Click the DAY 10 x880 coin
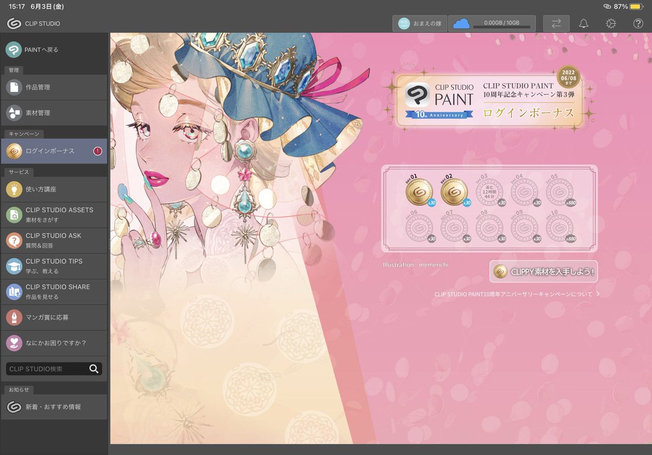652x455 pixels. coord(559,227)
